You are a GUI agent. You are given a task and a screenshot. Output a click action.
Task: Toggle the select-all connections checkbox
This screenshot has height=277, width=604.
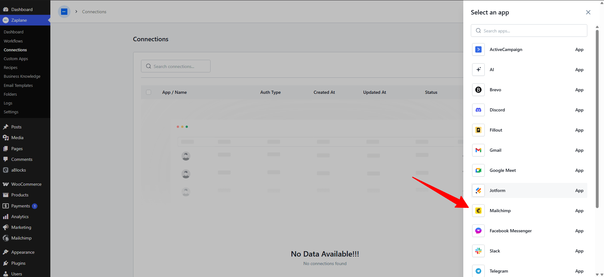pos(149,92)
